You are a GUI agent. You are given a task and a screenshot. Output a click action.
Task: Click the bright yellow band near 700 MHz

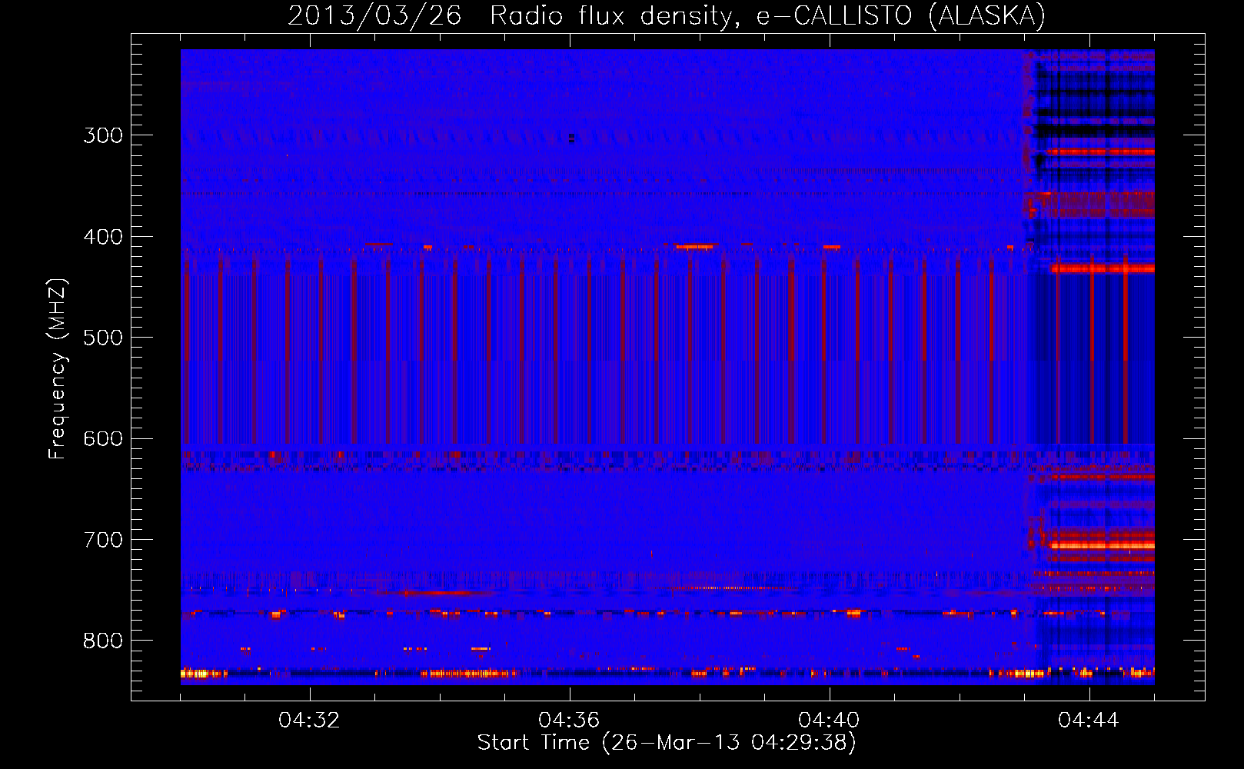[x=1101, y=545]
